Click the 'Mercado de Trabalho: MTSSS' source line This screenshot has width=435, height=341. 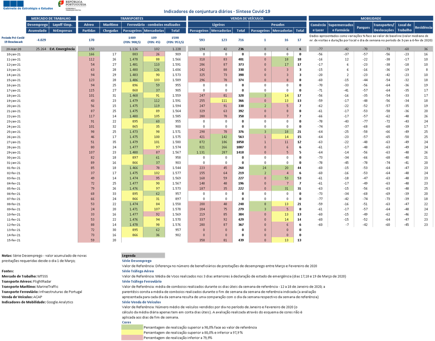click(25, 276)
